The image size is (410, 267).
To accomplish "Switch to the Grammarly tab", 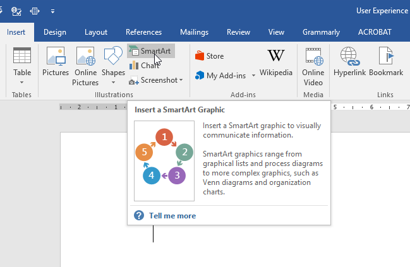I will tap(321, 32).
